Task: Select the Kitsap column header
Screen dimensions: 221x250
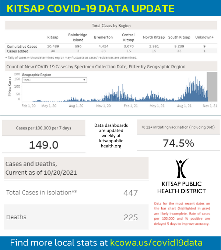Action: click(x=53, y=37)
